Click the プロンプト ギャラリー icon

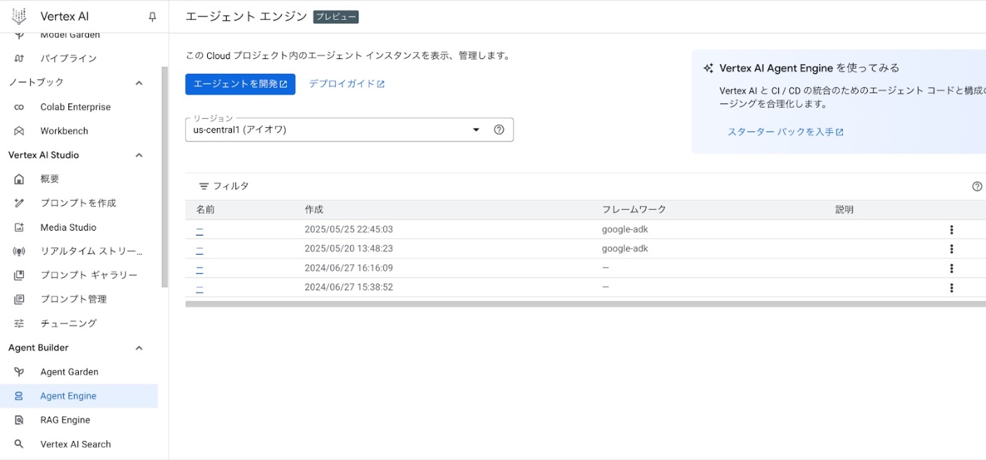point(19,275)
